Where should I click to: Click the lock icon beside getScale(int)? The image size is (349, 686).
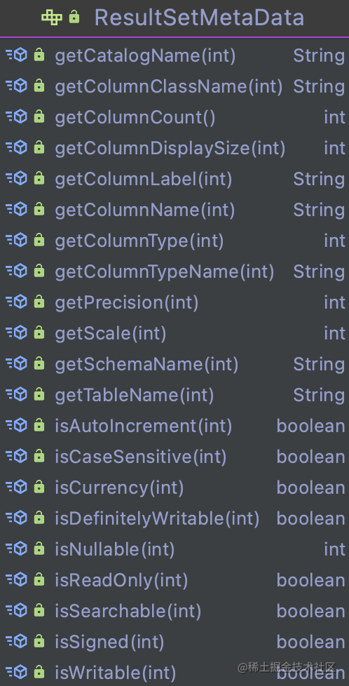[x=39, y=332]
